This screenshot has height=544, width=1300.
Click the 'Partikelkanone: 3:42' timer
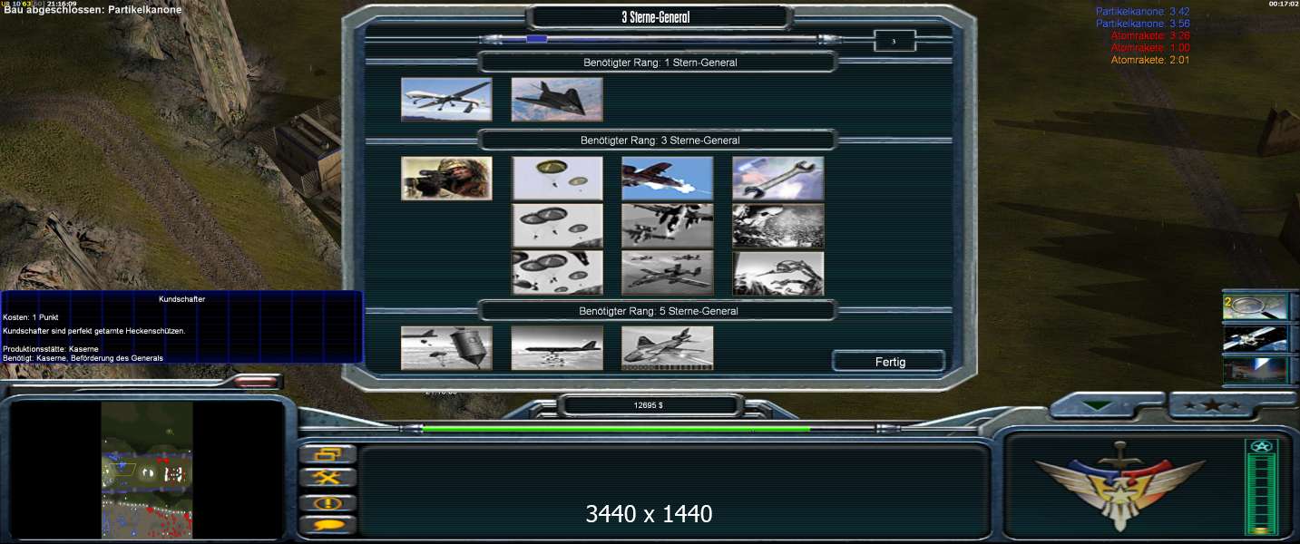tap(1142, 12)
